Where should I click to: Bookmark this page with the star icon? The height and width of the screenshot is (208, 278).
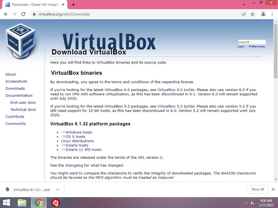(252, 14)
